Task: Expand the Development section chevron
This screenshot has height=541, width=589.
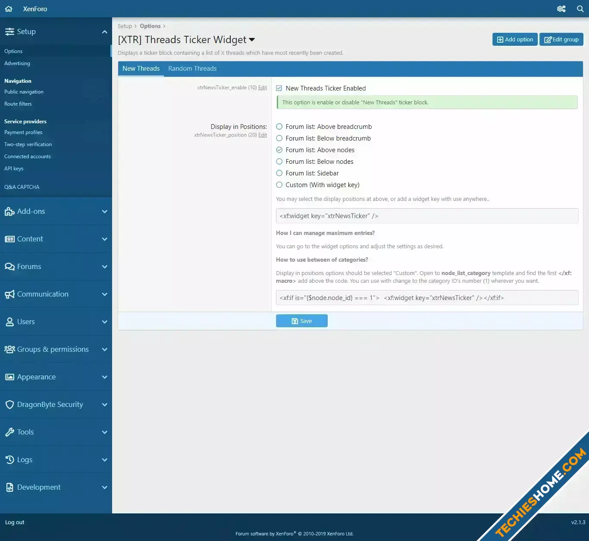Action: pos(104,487)
